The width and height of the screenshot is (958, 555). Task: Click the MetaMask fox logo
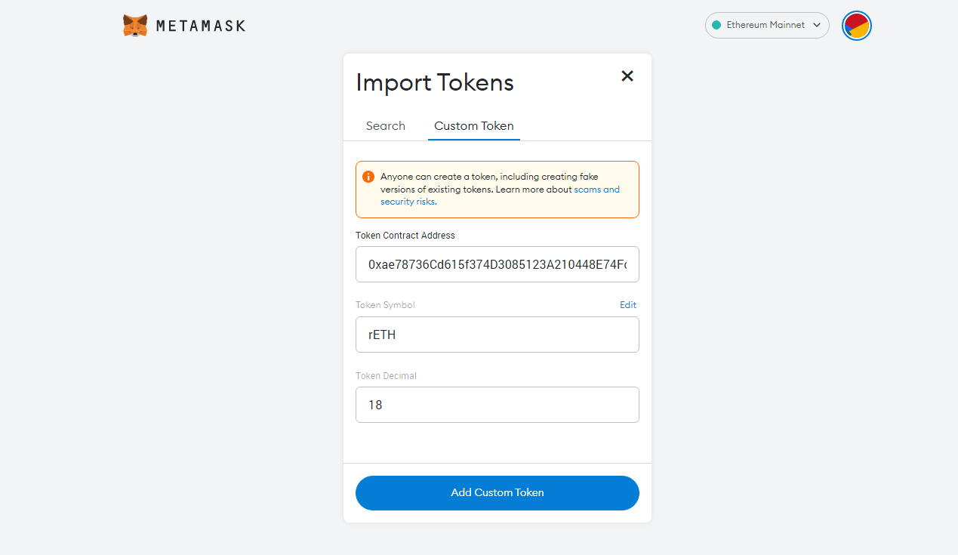pos(135,26)
